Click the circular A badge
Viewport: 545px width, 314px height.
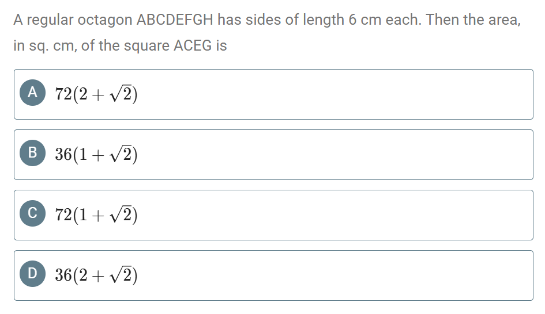coord(32,93)
